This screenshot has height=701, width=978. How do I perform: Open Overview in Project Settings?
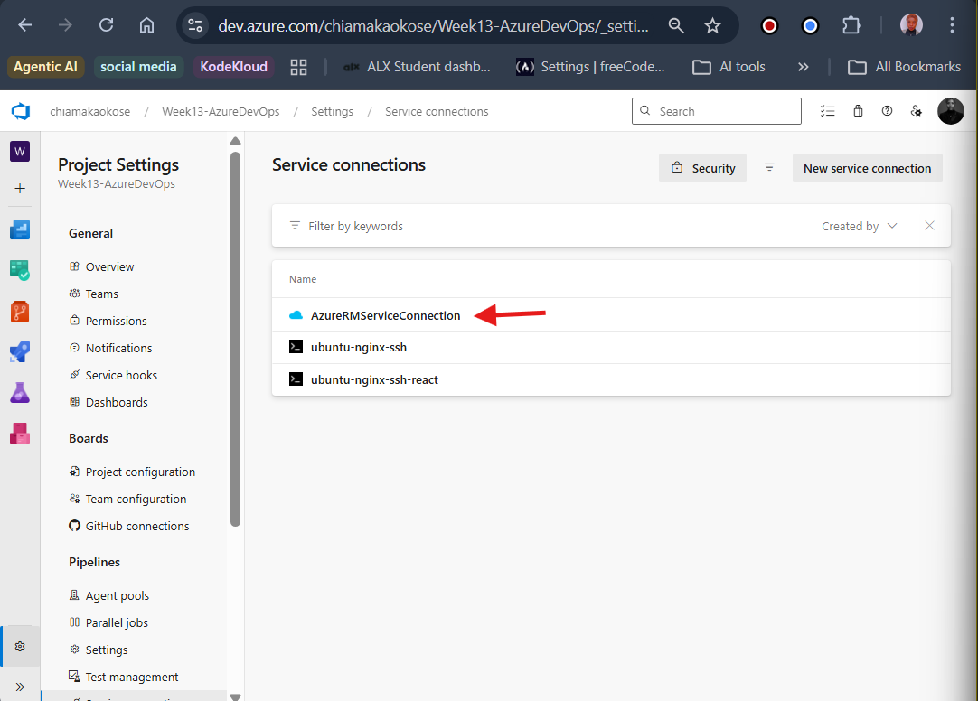point(101,266)
